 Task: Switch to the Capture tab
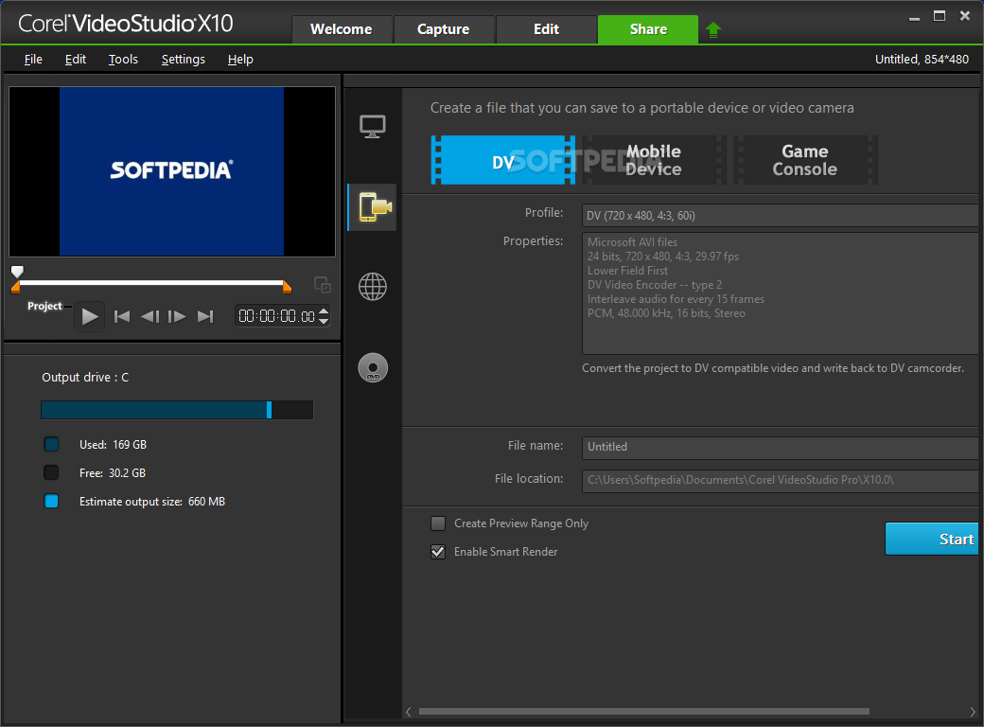click(444, 29)
